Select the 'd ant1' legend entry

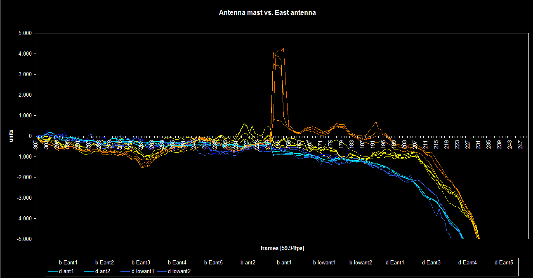66,271
